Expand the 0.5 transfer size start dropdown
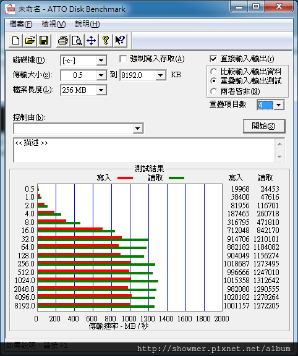 pos(101,75)
